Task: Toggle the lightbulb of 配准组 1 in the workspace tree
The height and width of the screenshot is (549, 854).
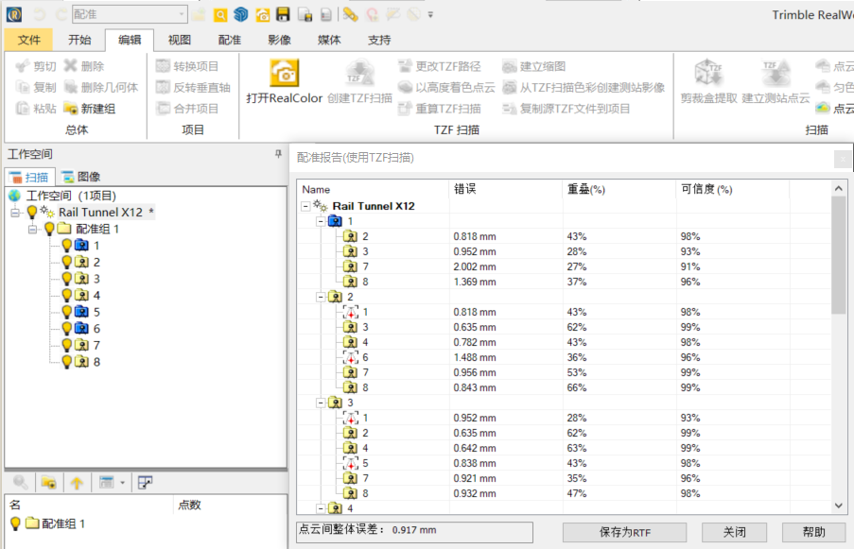Action: click(x=49, y=229)
